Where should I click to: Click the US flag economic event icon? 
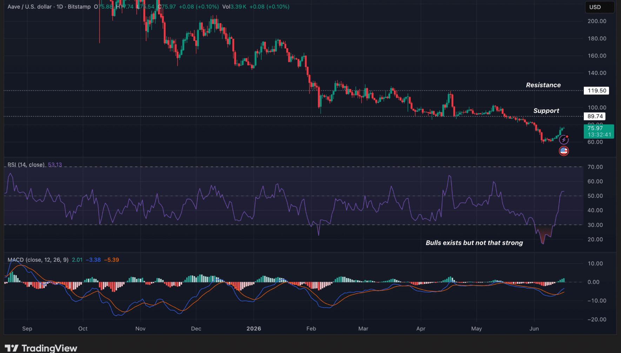pos(563,151)
